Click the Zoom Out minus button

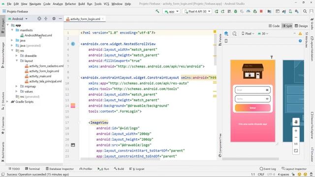coord(296,137)
